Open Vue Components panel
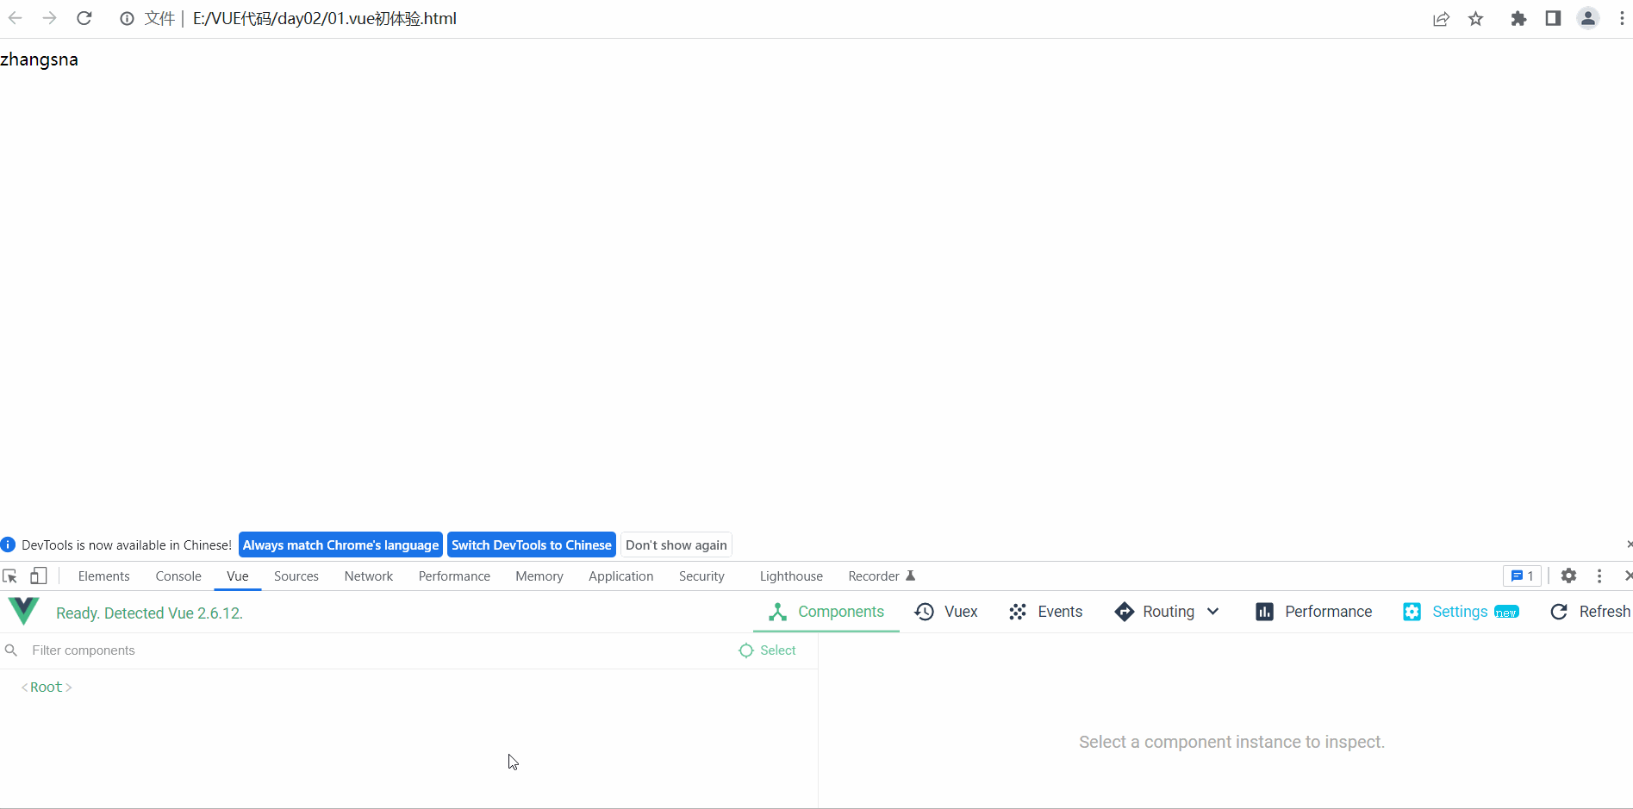1633x809 pixels. (826, 612)
